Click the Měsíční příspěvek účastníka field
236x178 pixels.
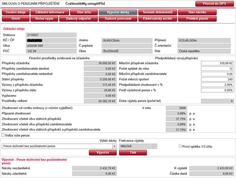(217, 63)
